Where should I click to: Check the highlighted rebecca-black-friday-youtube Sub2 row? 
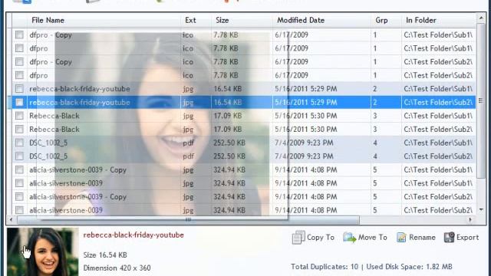(x=19, y=102)
